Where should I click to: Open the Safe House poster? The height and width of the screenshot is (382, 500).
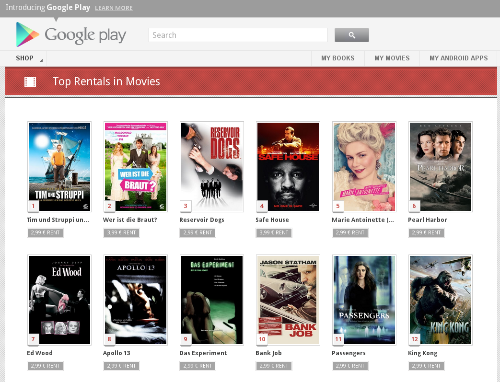tap(288, 166)
